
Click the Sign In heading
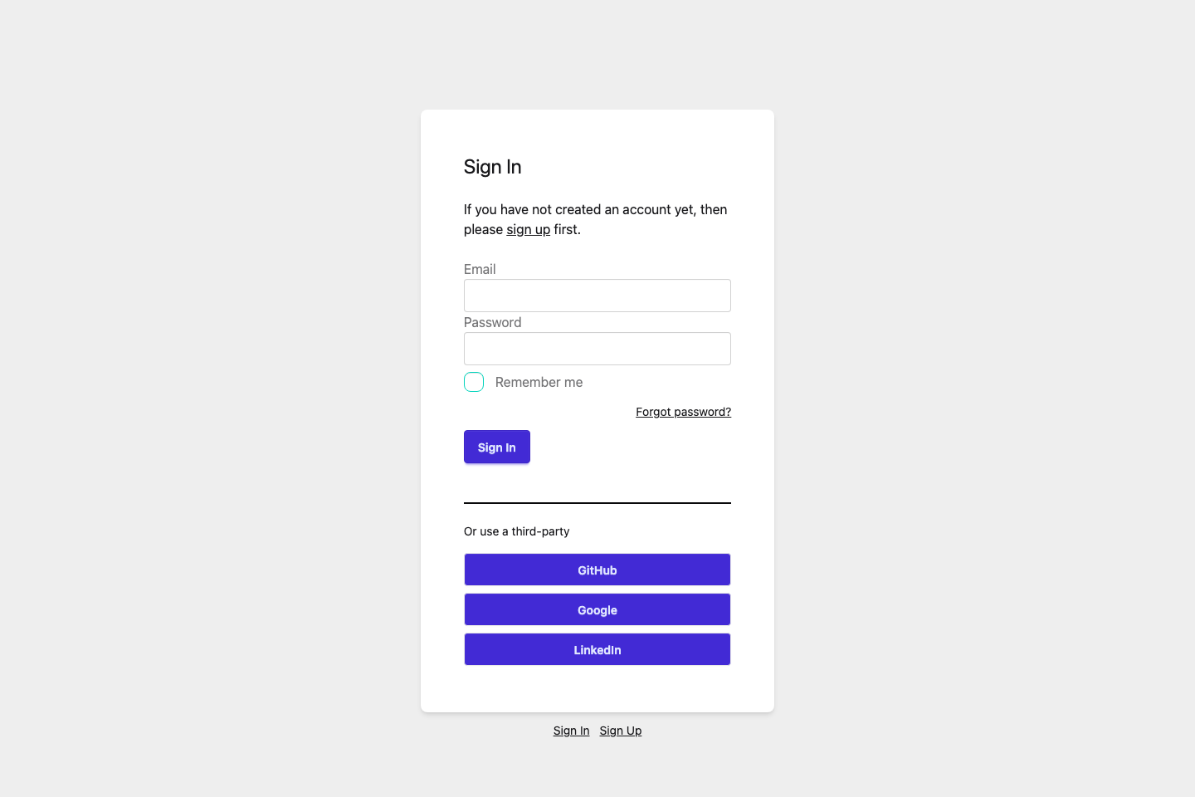492,167
